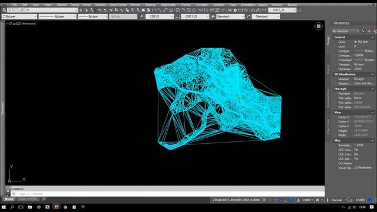This screenshot has width=377, height=212.
Task: Toggle the blue lineweight display status button
Action: coord(292,200)
